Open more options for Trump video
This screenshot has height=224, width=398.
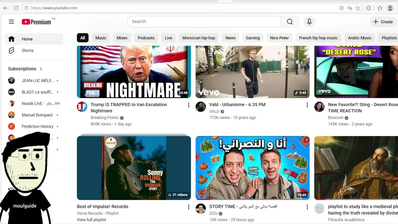tap(188, 105)
